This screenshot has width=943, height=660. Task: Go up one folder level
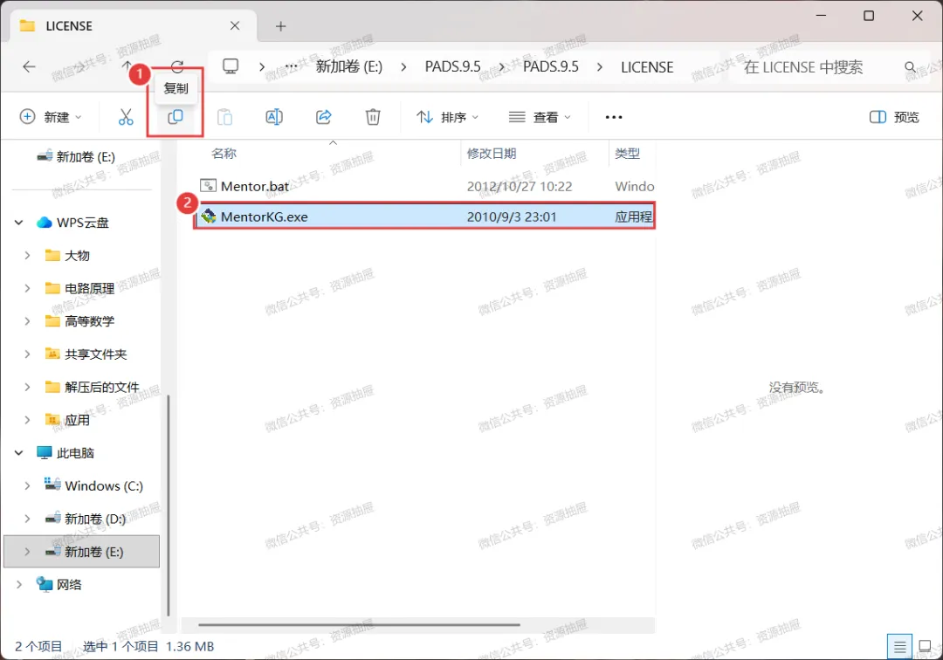coord(127,65)
